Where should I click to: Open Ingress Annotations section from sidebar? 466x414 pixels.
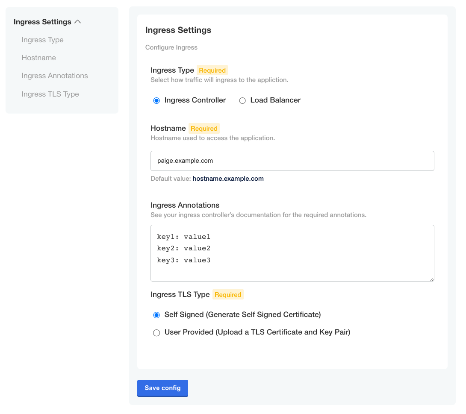55,76
